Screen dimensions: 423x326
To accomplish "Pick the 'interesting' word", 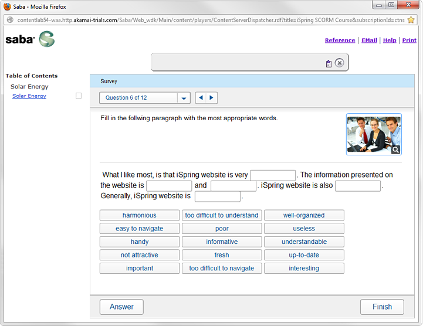I will point(304,269).
